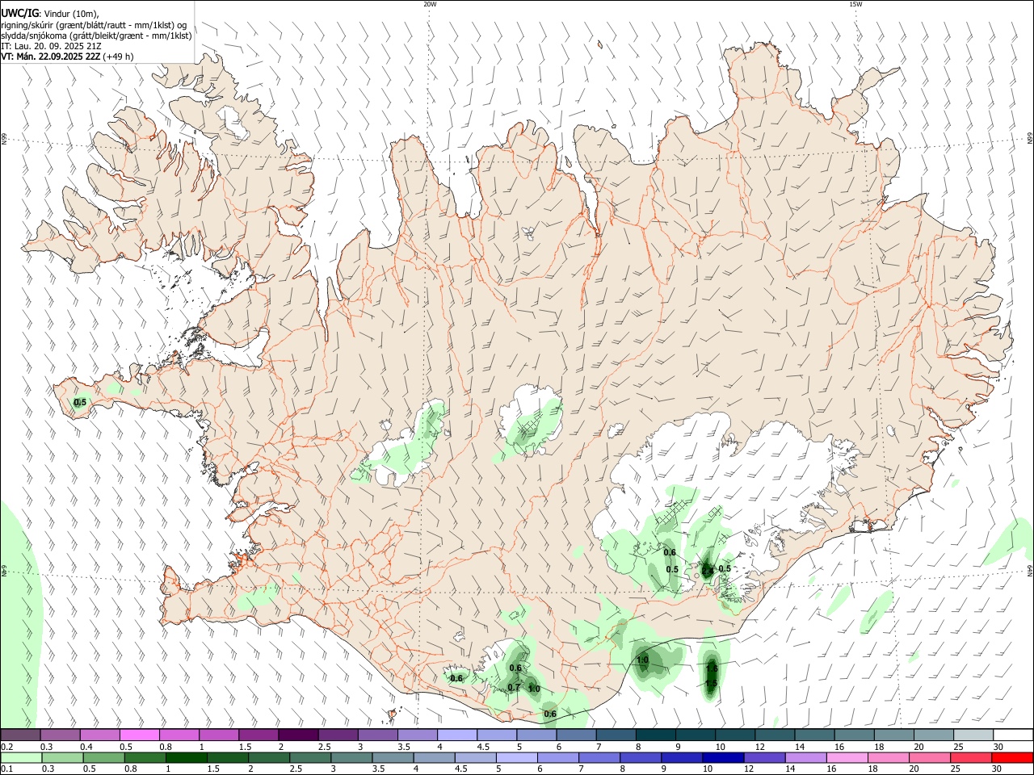The width and height of the screenshot is (1034, 775).
Task: Select the bright red bottom-row swatch labeled 30
Action: [x=1013, y=757]
